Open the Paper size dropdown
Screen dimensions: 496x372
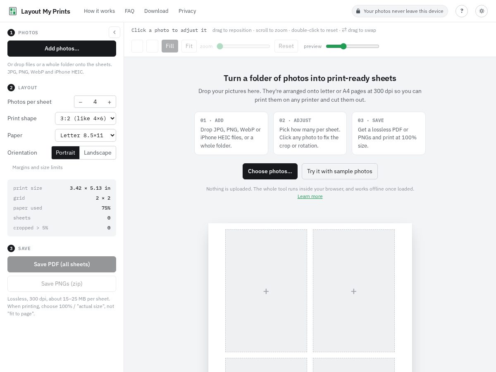pos(86,135)
